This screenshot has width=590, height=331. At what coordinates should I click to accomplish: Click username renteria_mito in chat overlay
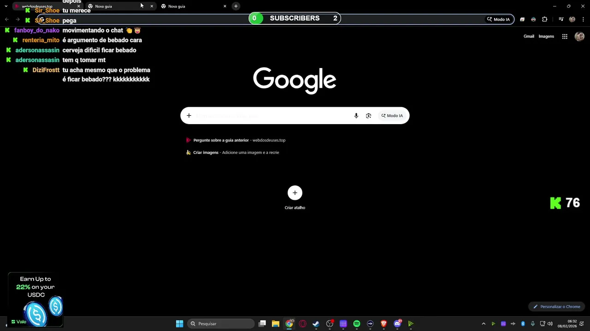point(41,40)
